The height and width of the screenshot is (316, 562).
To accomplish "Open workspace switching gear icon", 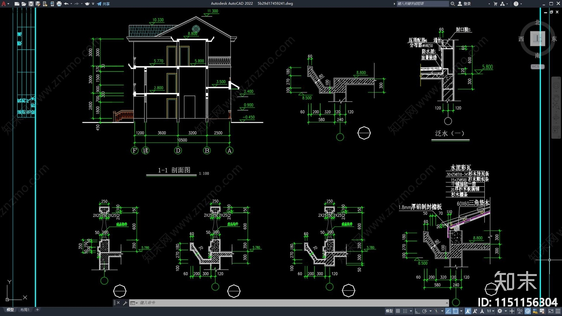I will tap(499, 311).
